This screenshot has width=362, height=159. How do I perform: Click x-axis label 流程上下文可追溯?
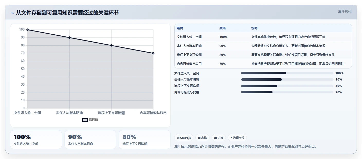[x=111, y=113]
